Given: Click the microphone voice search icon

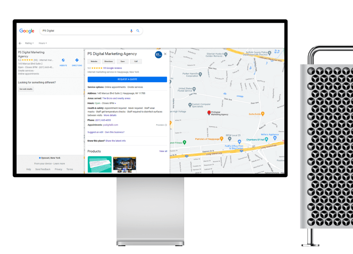Looking at the screenshot, I should click(x=131, y=31).
